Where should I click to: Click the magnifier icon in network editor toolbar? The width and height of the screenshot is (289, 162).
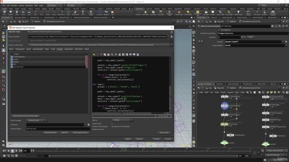click(284, 92)
